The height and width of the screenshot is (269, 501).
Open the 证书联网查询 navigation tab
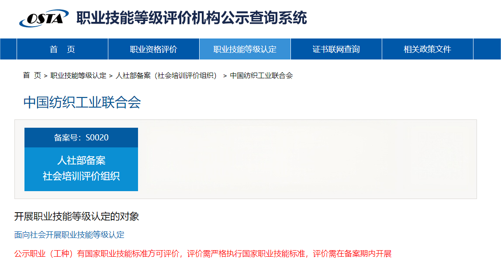pyautogui.click(x=336, y=49)
